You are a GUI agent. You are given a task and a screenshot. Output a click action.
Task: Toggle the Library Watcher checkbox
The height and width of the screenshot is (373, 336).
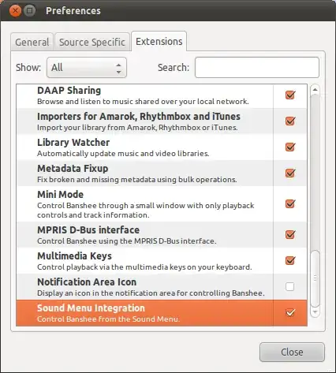pos(290,147)
